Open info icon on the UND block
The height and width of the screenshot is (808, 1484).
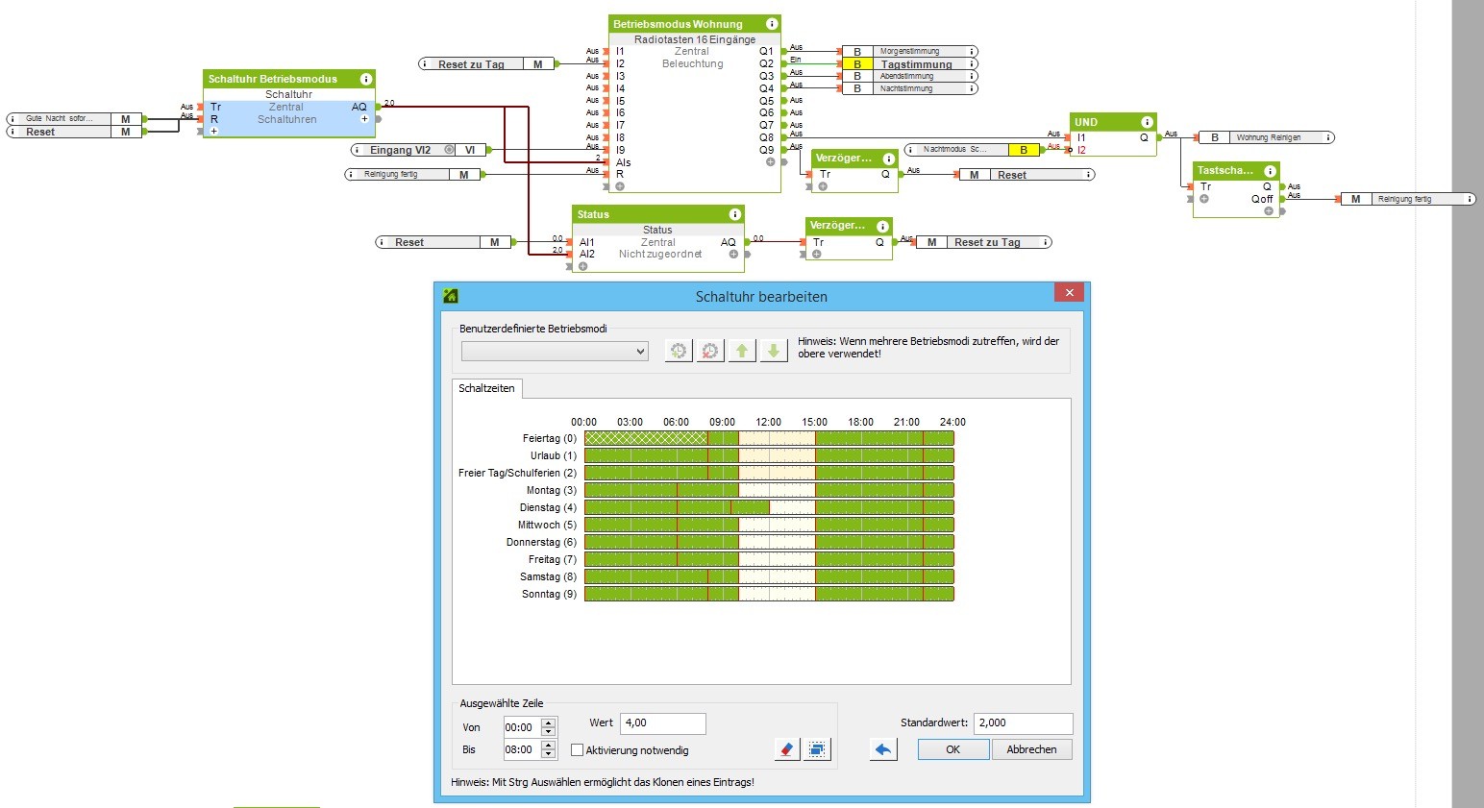click(x=1147, y=122)
